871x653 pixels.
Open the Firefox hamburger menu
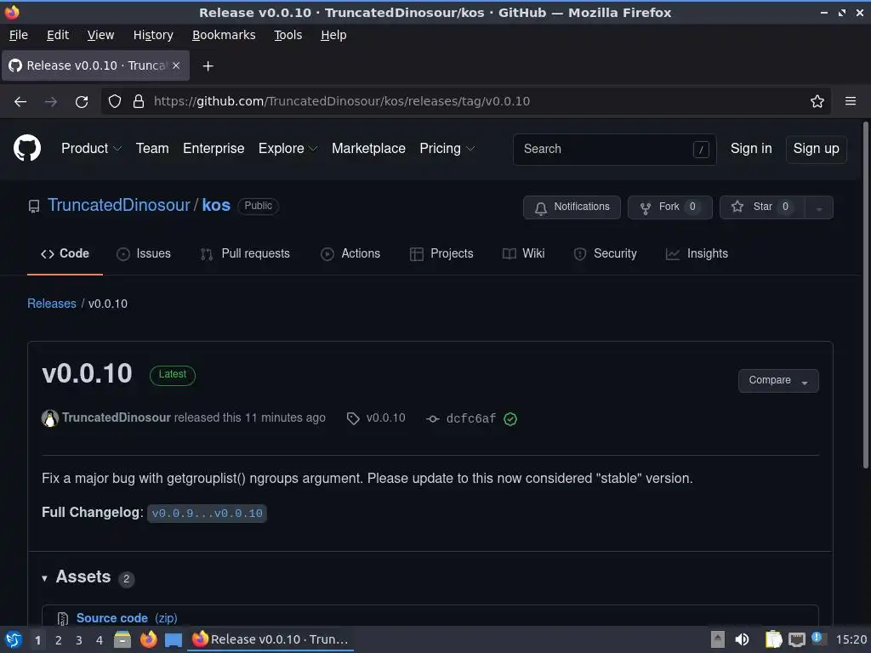850,101
